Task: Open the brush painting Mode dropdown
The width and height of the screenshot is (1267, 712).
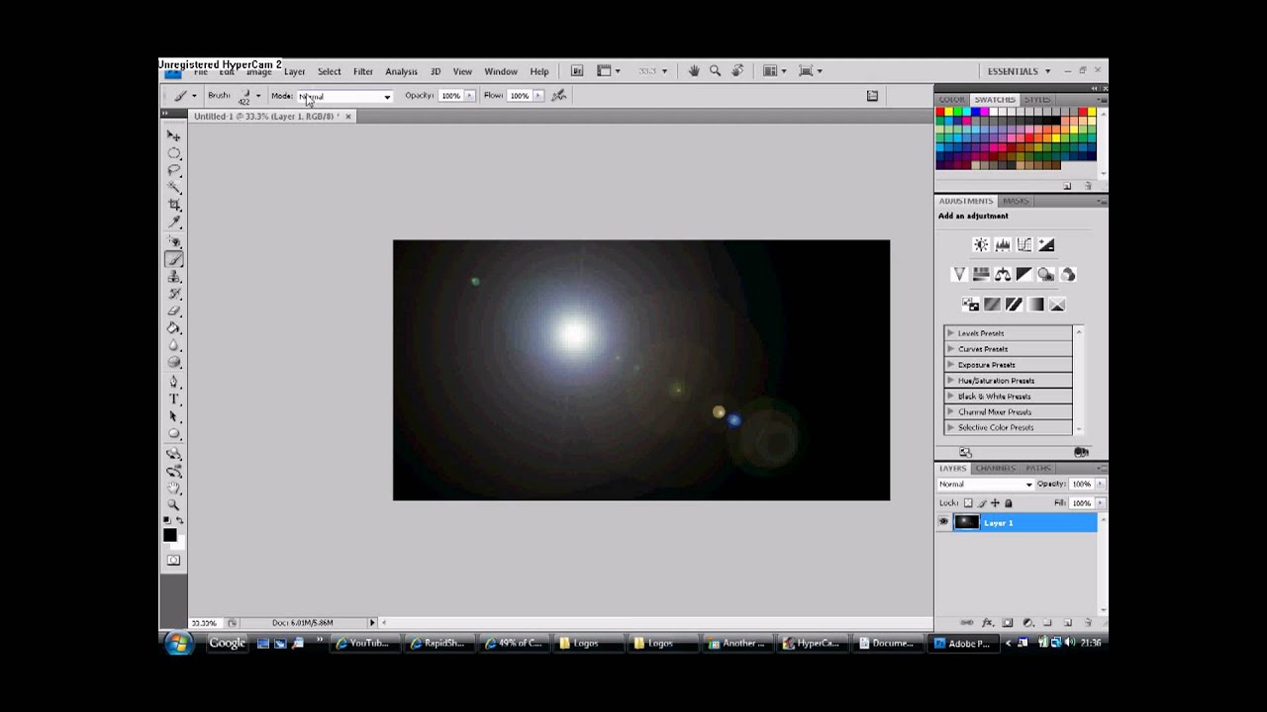Action: coord(344,96)
